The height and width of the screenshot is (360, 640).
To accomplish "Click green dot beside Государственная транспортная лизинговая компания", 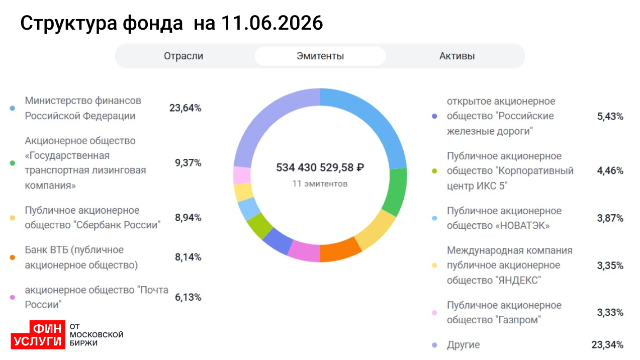I will coord(13,163).
